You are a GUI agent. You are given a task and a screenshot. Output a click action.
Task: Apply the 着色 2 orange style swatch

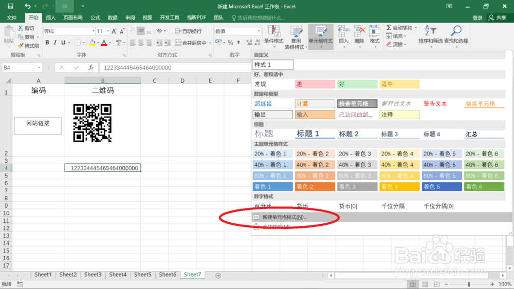315,186
